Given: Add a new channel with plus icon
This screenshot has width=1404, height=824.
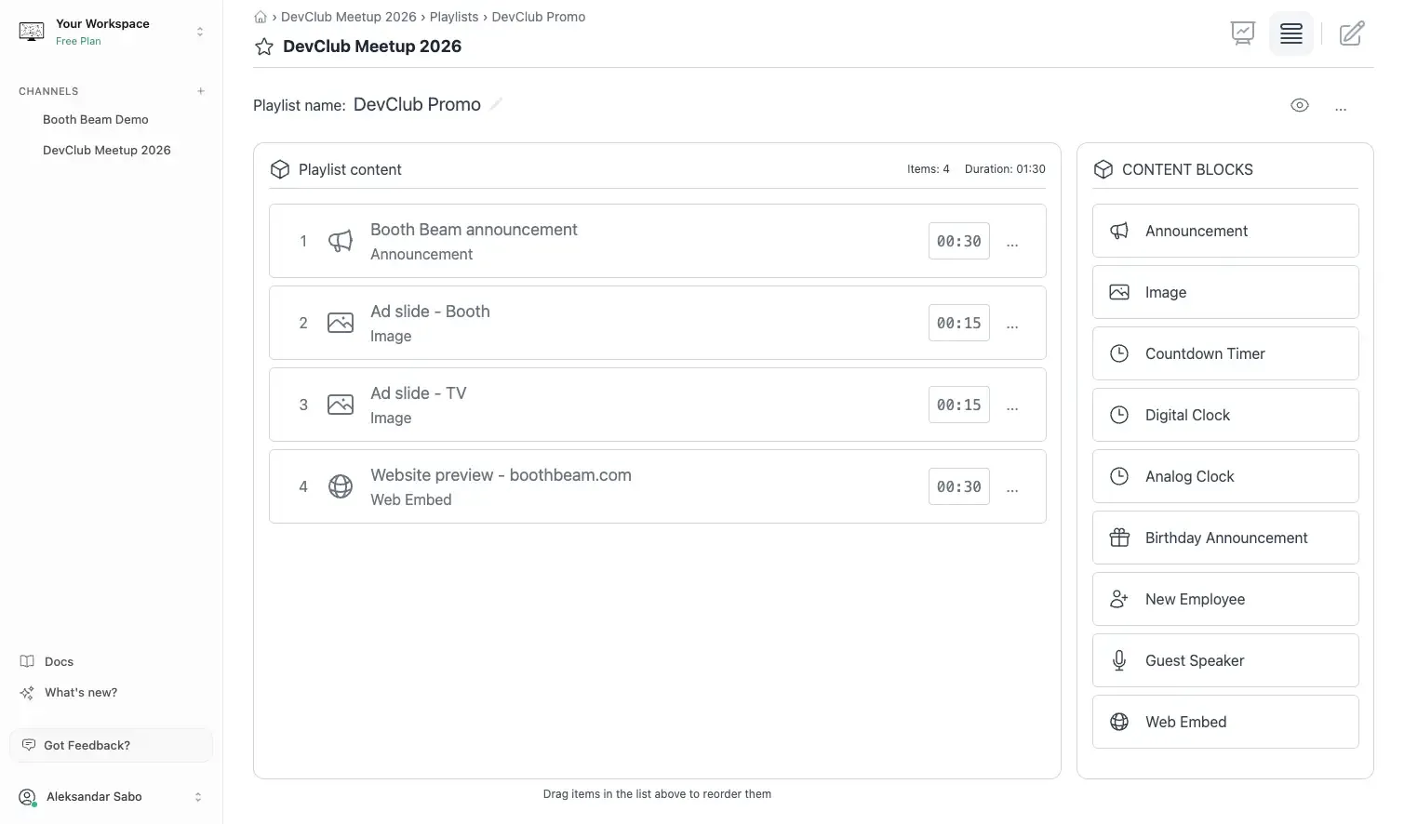Looking at the screenshot, I should pyautogui.click(x=201, y=91).
